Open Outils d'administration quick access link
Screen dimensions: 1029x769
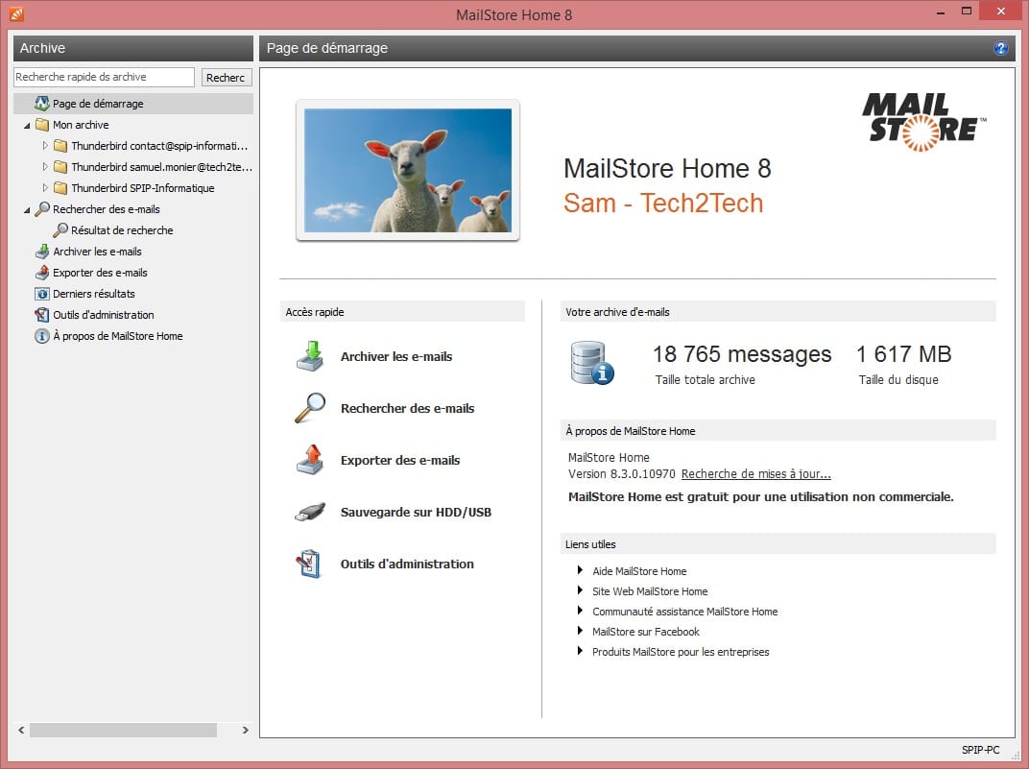pyautogui.click(x=407, y=564)
